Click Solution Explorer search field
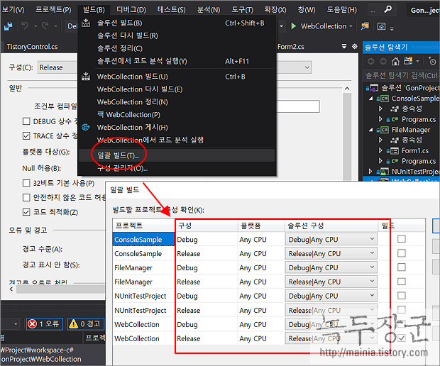Image resolution: width=440 pixels, height=366 pixels. [402, 75]
